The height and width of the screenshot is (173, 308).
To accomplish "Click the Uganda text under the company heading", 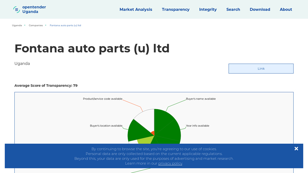I will pos(22,63).
